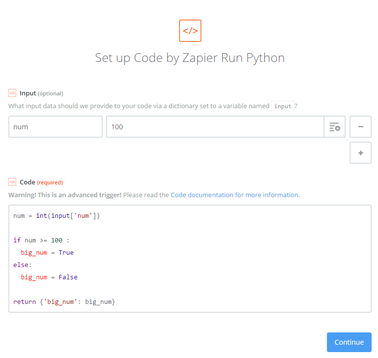Click the "Set up Code by Zapier" heading

point(190,58)
